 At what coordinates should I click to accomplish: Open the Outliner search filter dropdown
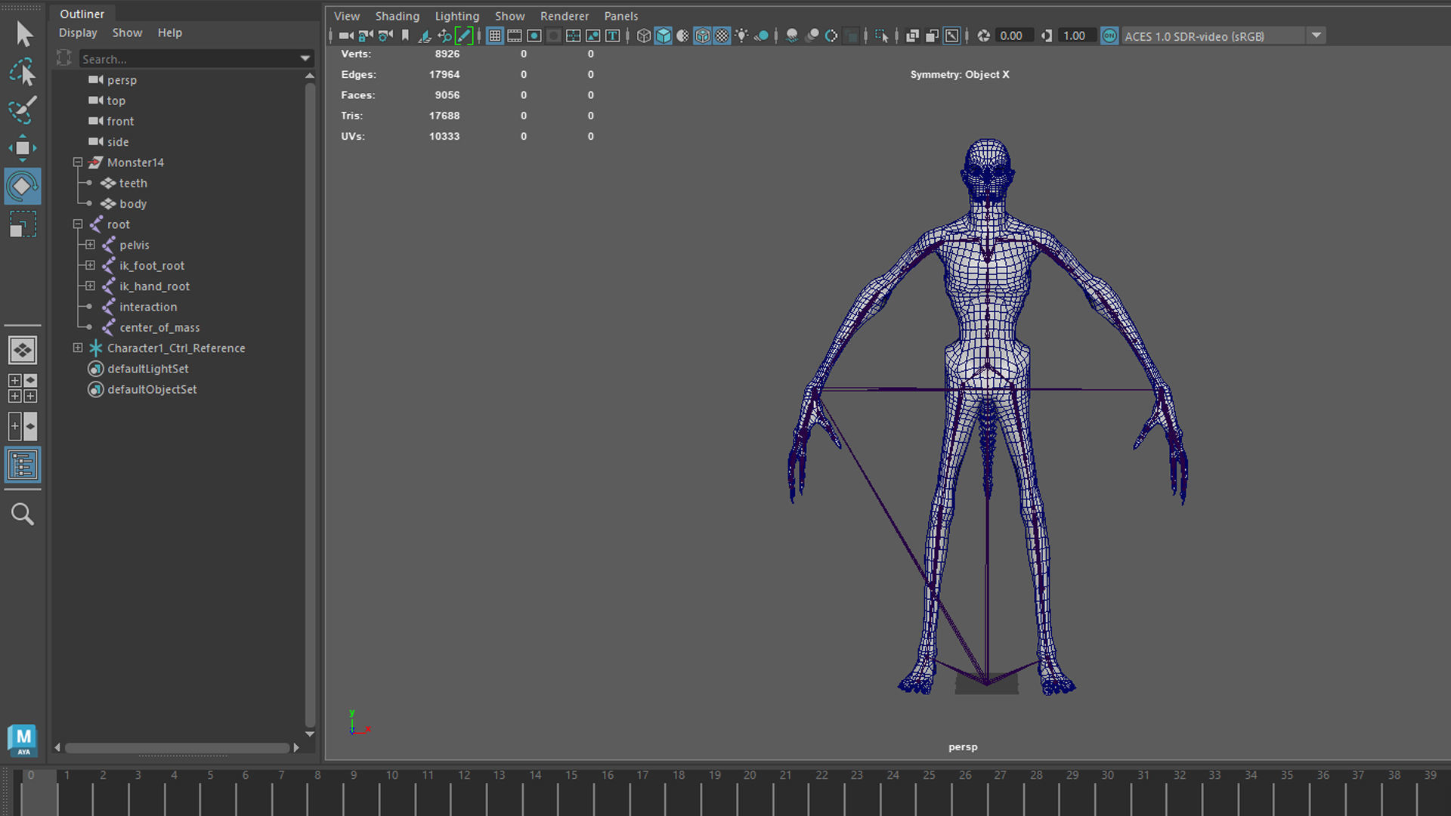point(305,59)
